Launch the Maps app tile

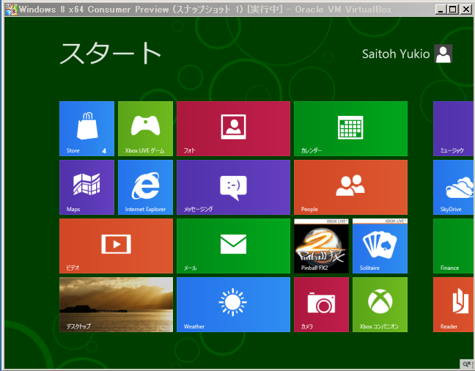click(86, 187)
